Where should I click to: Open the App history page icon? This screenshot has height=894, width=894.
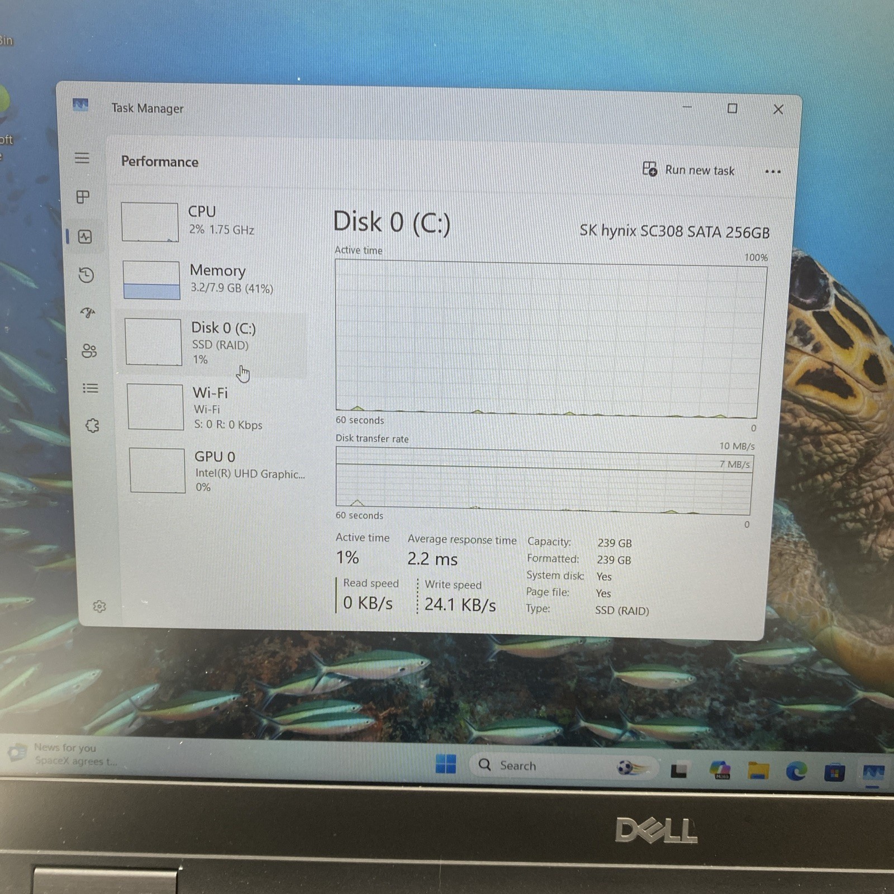click(x=86, y=275)
